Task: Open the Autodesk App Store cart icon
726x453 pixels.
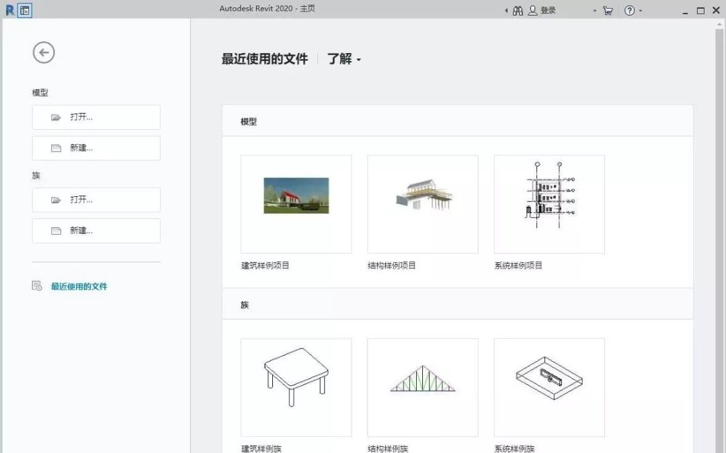Action: 608,10
